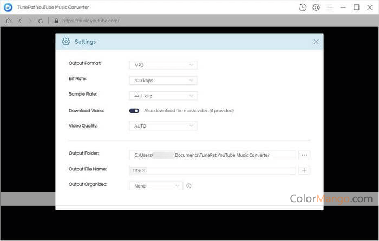Navigate back with the left arrow
This screenshot has width=379, height=241.
tap(19, 21)
